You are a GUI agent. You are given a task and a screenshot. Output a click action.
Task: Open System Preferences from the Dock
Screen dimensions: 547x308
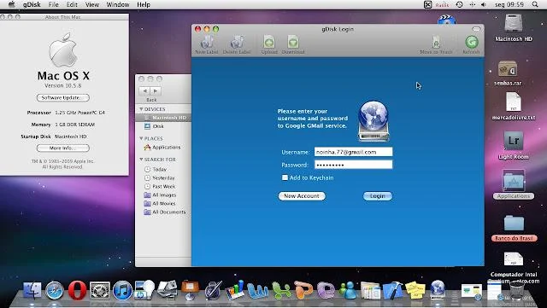(100, 290)
